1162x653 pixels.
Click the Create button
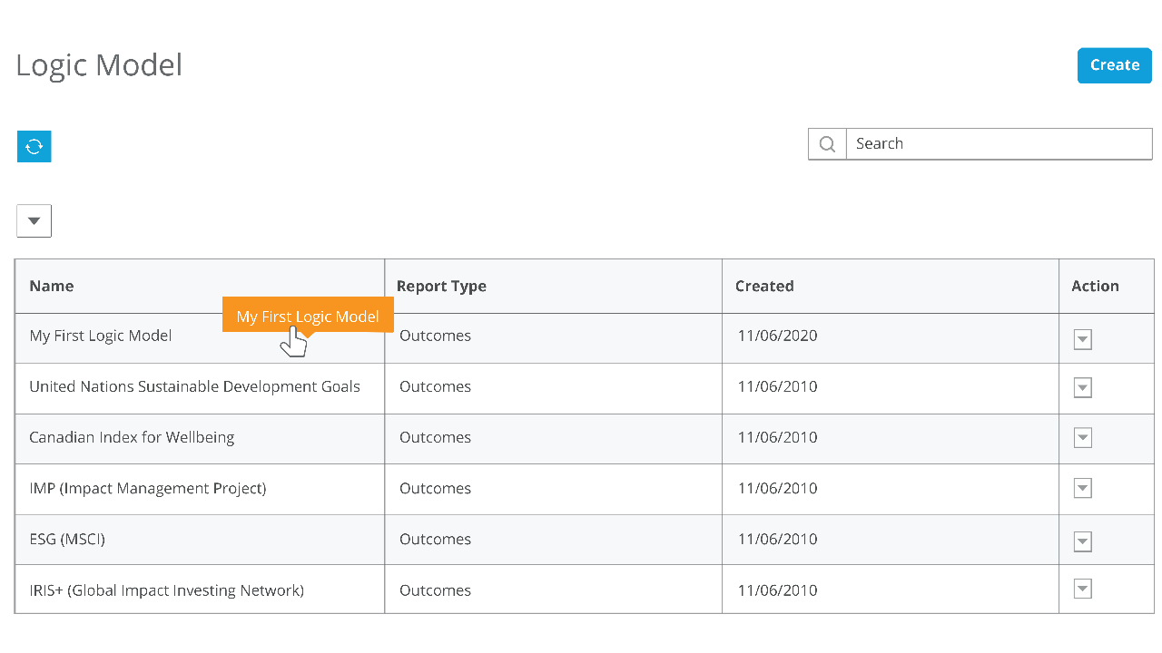pyautogui.click(x=1115, y=65)
